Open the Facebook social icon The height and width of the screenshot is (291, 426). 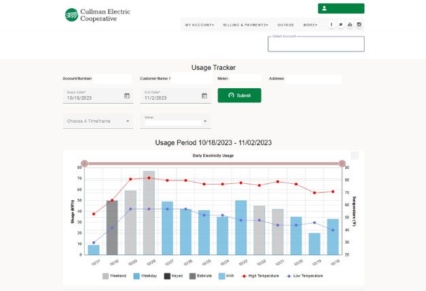pos(332,25)
